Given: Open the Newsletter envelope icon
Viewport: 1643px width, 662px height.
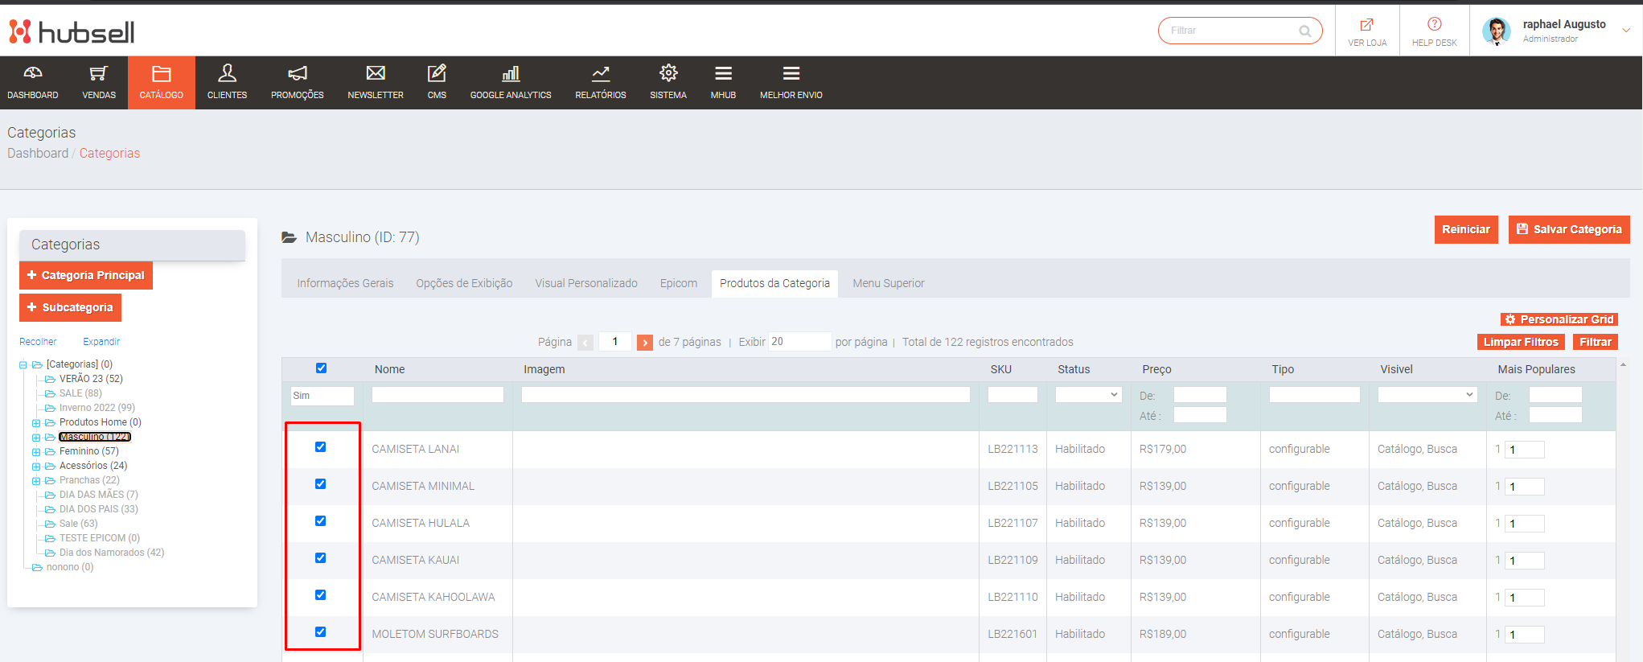Looking at the screenshot, I should click(375, 74).
